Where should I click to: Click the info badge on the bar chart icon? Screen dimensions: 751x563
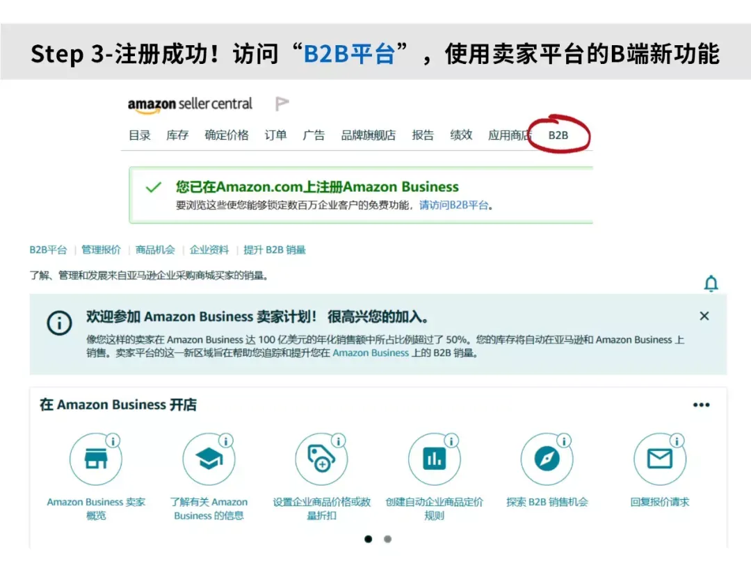coord(452,441)
